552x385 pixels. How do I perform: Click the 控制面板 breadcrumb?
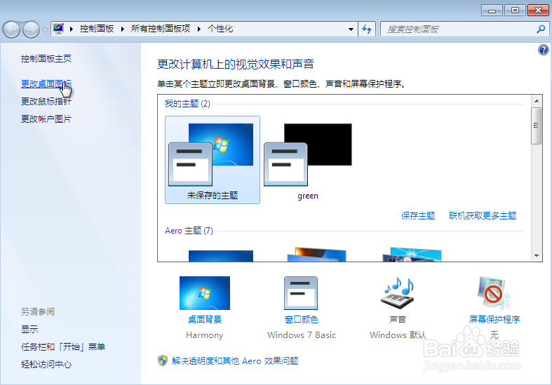(97, 29)
